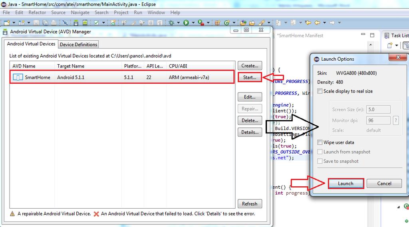Viewport: 409px width, 227px height.
Task: Click the question mark button beside Monitor dpi
Action: (396, 120)
